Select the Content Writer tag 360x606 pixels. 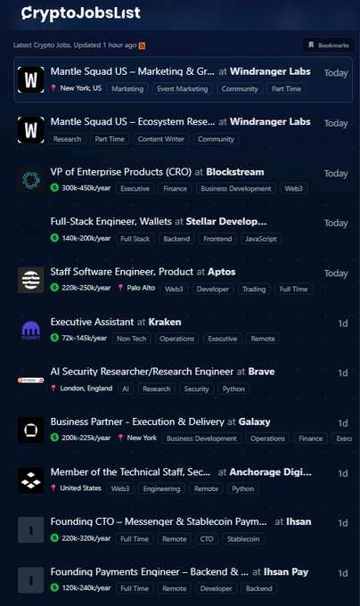point(161,139)
